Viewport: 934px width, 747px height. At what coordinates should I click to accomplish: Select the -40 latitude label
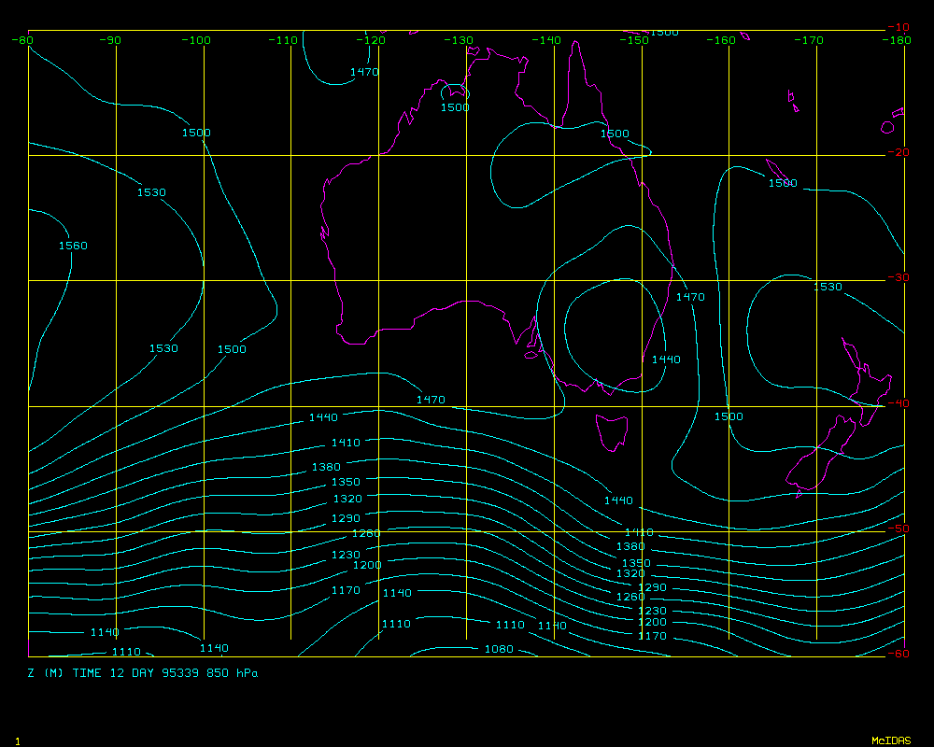[x=898, y=403]
